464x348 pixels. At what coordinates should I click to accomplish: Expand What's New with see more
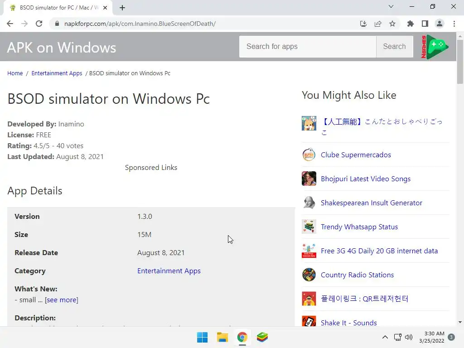click(62, 300)
